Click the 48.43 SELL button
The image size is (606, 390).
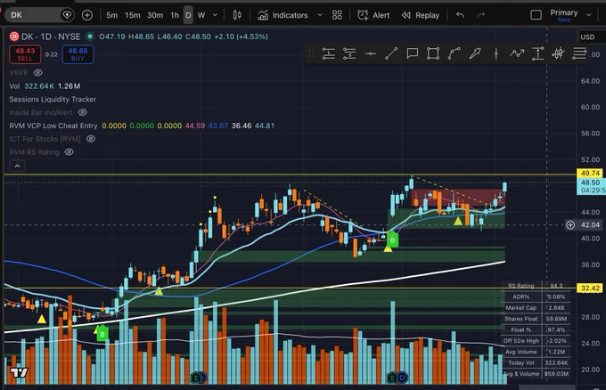click(x=25, y=54)
